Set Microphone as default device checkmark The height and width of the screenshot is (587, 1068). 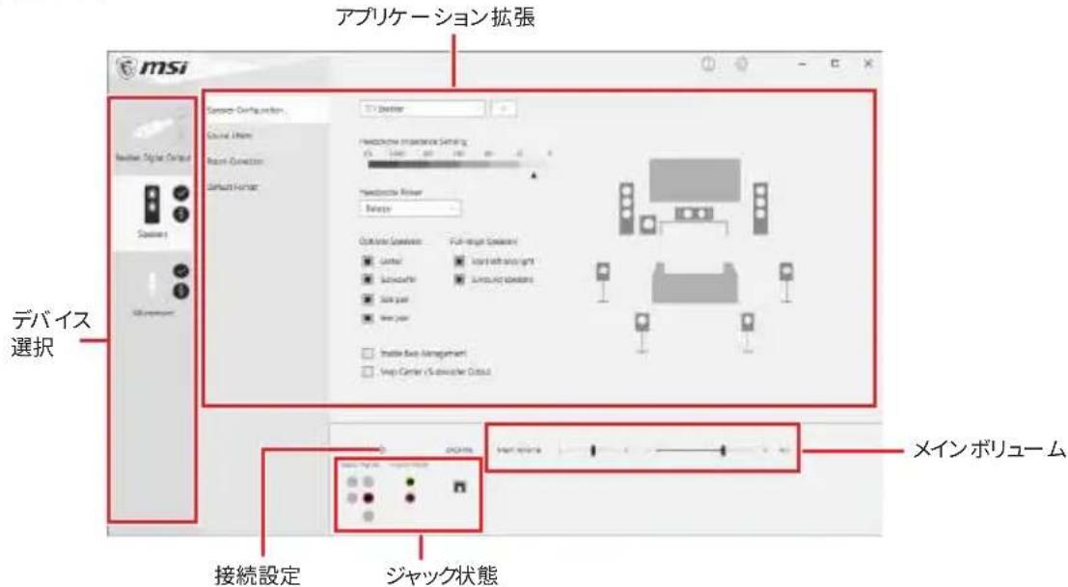coord(180,271)
